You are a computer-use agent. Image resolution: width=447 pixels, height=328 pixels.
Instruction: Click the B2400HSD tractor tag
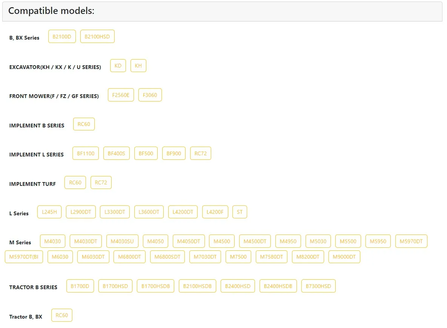coord(238,286)
